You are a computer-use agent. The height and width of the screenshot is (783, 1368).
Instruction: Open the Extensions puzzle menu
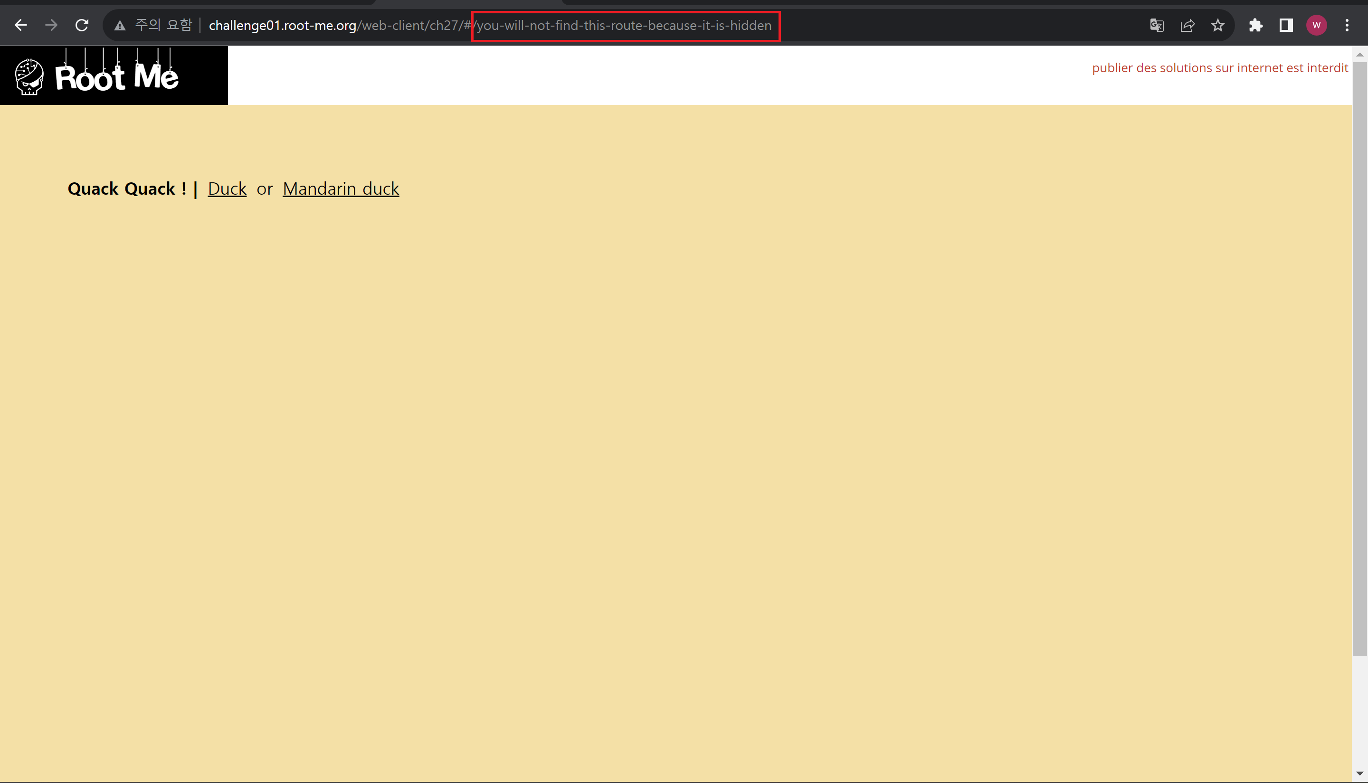point(1255,25)
